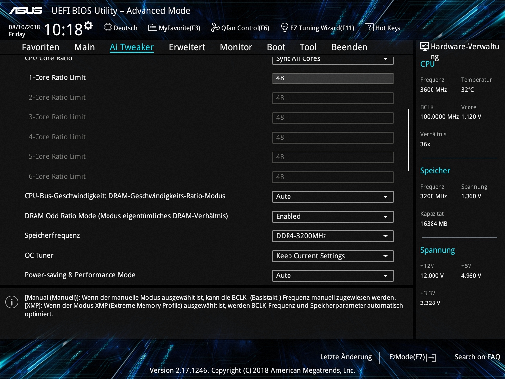Click the memory voltage value 1.360 V
The height and width of the screenshot is (379, 505).
click(471, 196)
